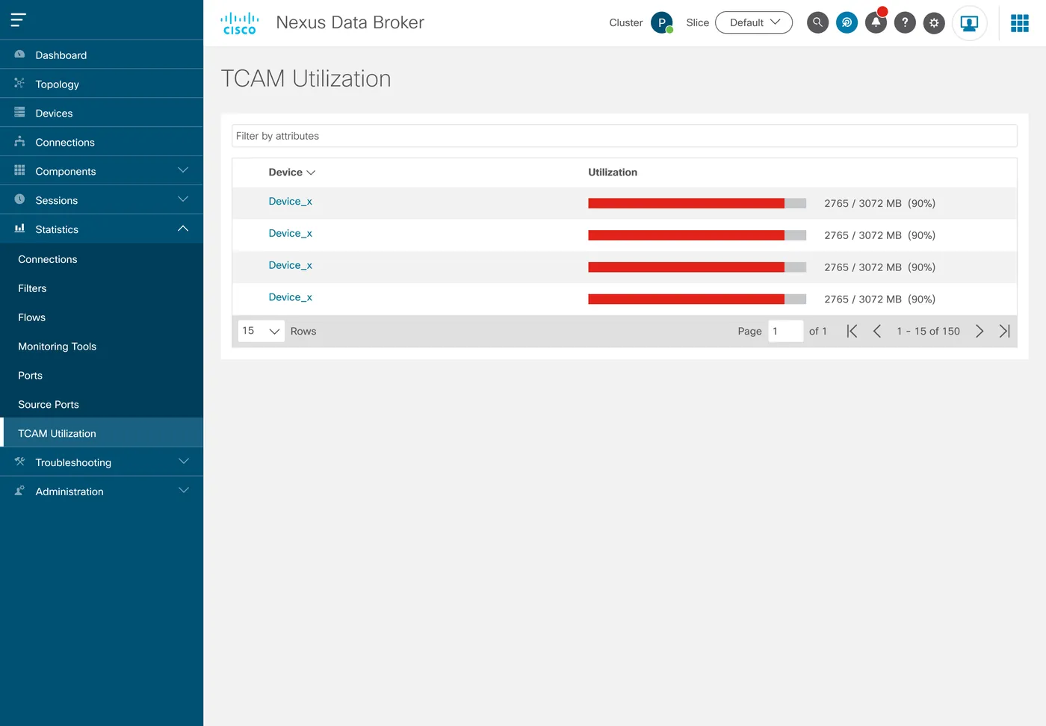
Task: Click the Nexus Data Broker title
Action: click(350, 22)
